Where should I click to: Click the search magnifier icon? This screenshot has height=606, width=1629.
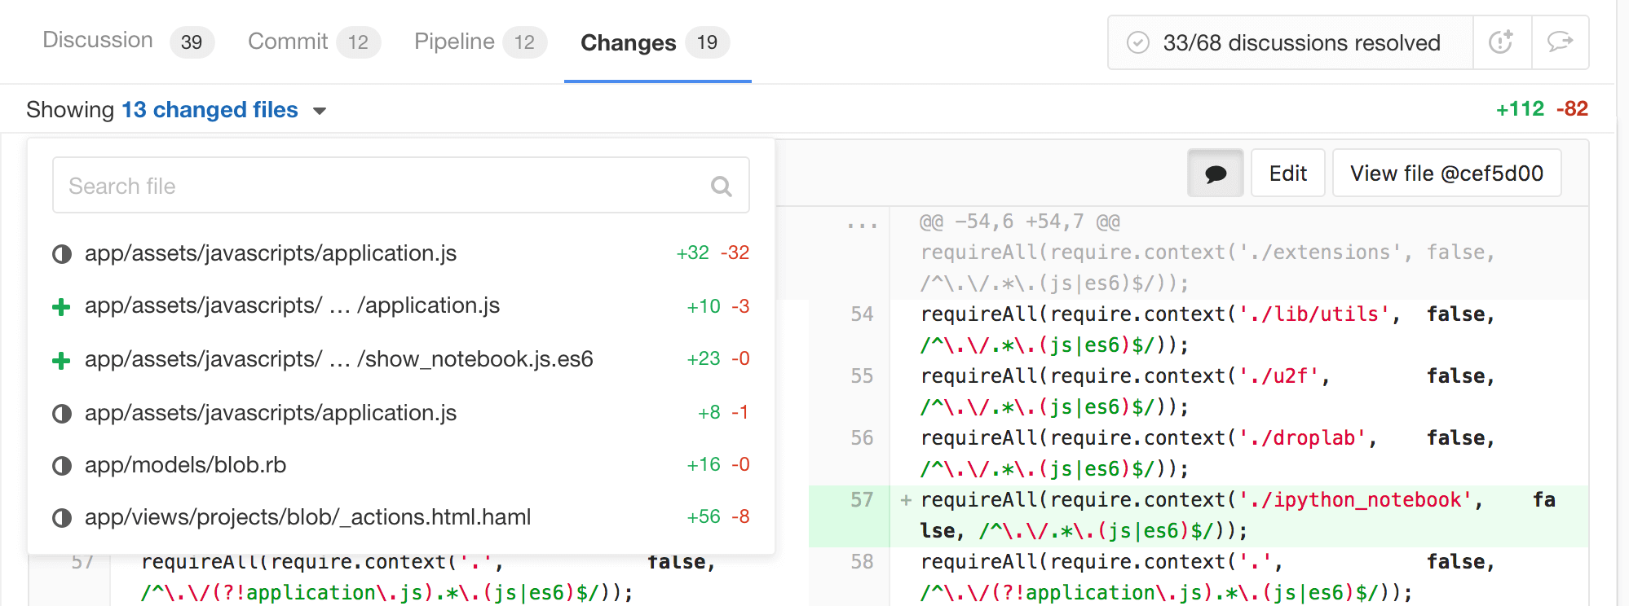[x=721, y=187]
